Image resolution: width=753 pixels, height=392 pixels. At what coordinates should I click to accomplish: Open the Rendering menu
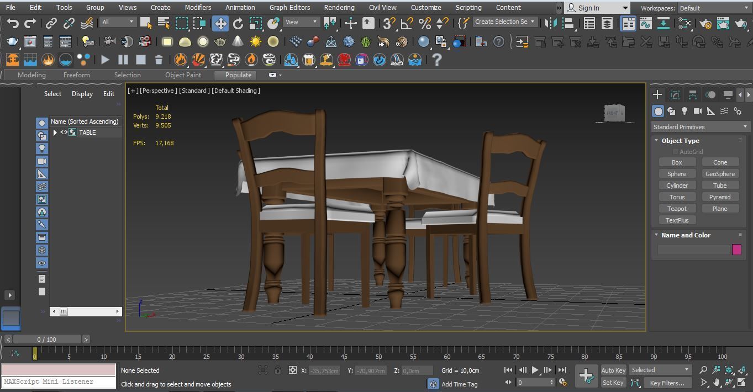point(339,8)
